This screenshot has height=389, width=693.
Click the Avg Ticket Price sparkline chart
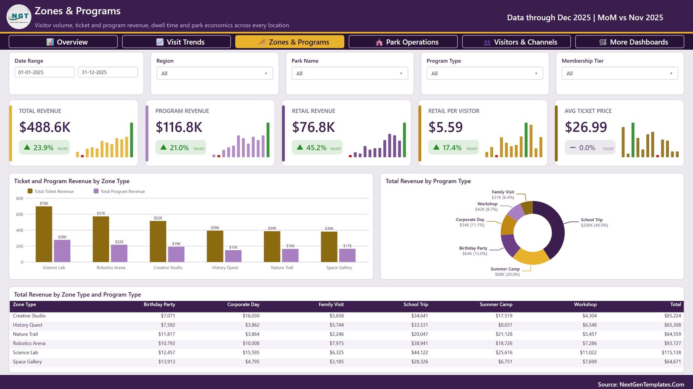coord(650,140)
